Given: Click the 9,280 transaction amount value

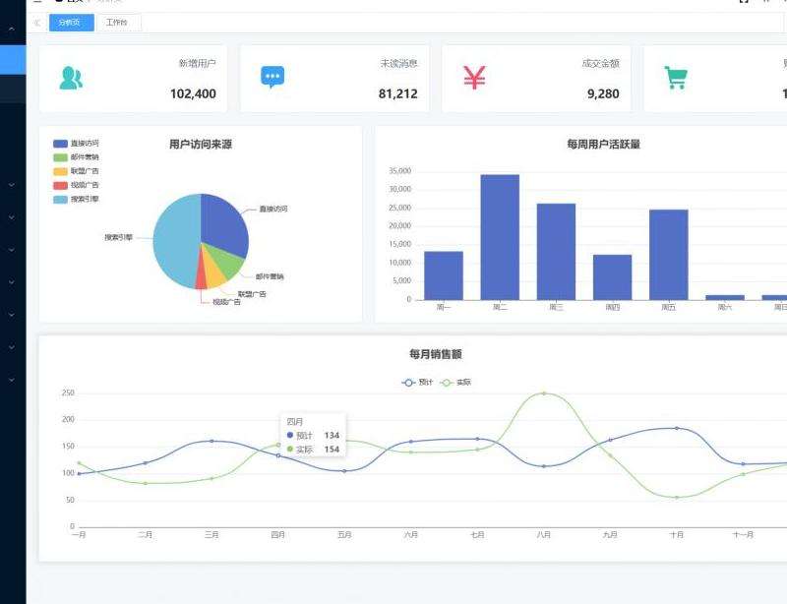Looking at the screenshot, I should click(x=603, y=93).
